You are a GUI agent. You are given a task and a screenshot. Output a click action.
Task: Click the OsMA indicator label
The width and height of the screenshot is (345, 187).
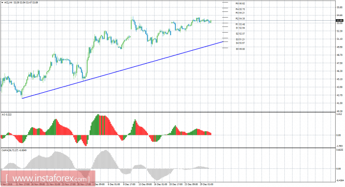click(x=14, y=150)
